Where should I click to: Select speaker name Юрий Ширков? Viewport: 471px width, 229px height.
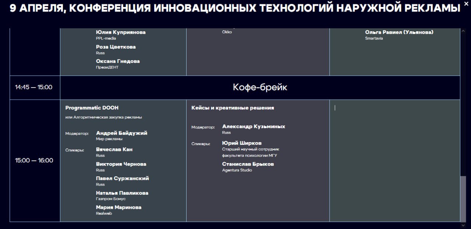242,143
